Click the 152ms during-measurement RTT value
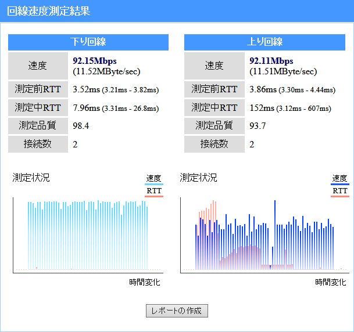The height and width of the screenshot is (332, 354). click(262, 108)
